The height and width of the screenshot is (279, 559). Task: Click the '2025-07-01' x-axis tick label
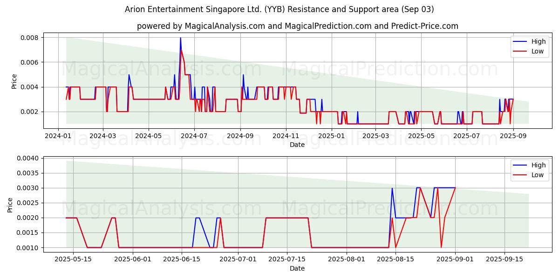pyautogui.click(x=238, y=259)
